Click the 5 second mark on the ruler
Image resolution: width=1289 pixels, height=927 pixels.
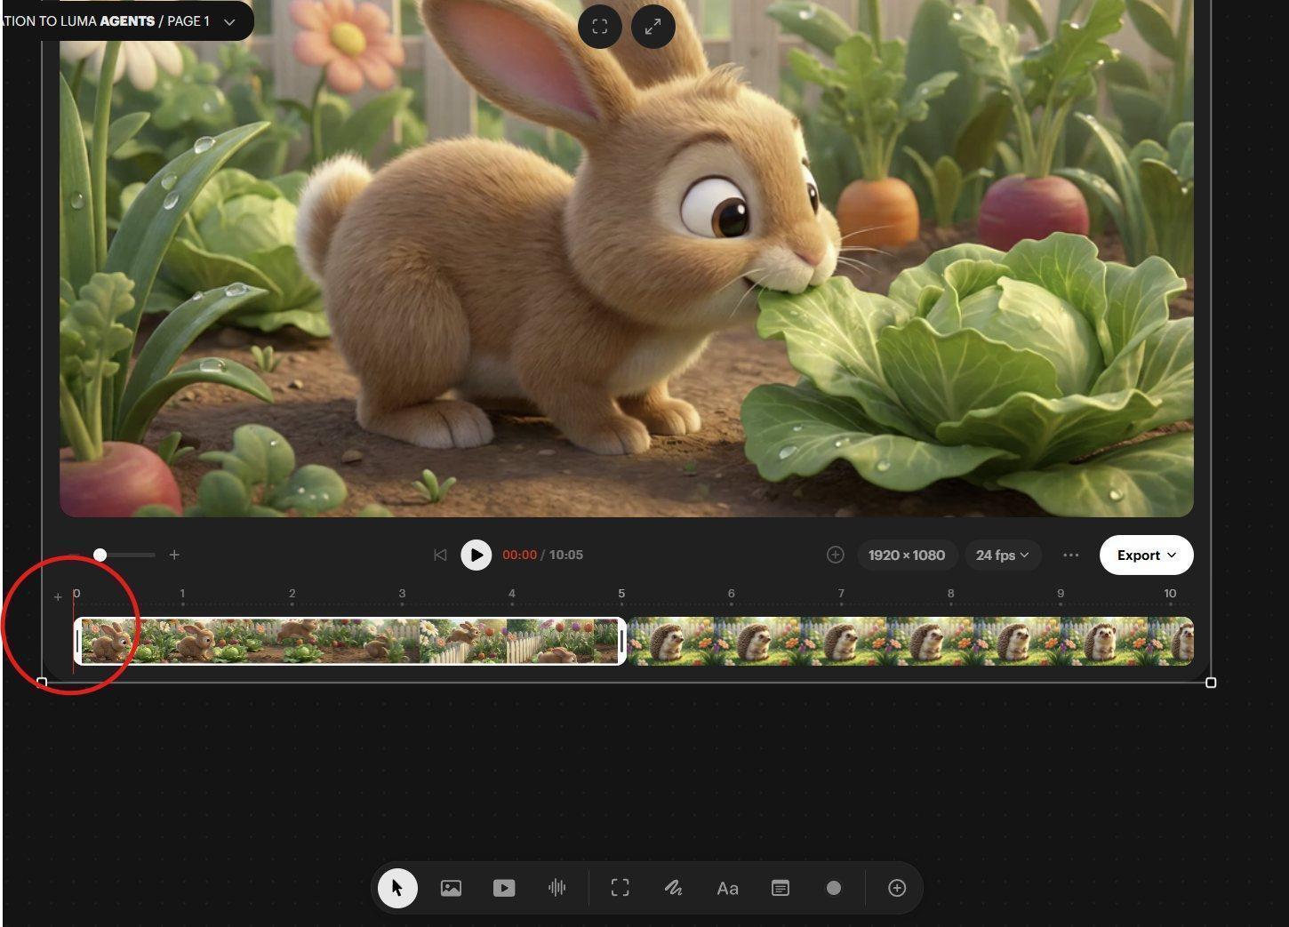pos(621,594)
